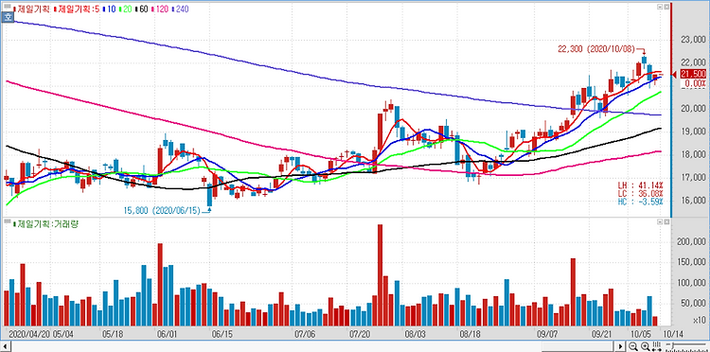Click the price panel maximize button
710x352 pixels.
[x=666, y=8]
